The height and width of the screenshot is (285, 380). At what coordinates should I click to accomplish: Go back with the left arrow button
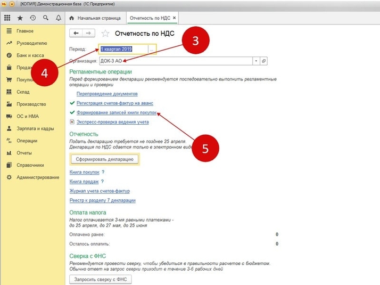click(77, 33)
